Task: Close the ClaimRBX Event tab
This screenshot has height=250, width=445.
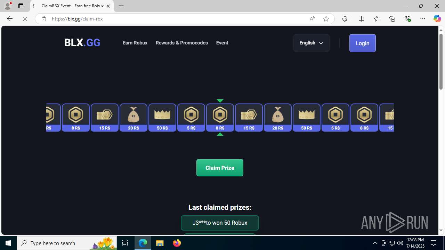Action: (x=108, y=6)
